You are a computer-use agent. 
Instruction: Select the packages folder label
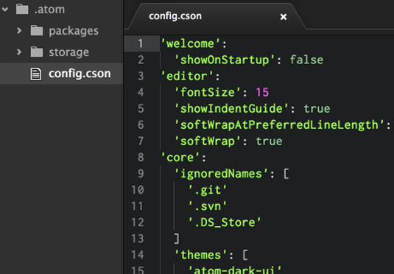coord(74,31)
